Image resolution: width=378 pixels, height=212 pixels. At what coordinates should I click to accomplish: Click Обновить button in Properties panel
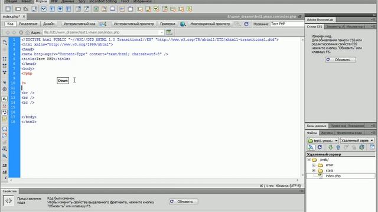click(x=184, y=201)
